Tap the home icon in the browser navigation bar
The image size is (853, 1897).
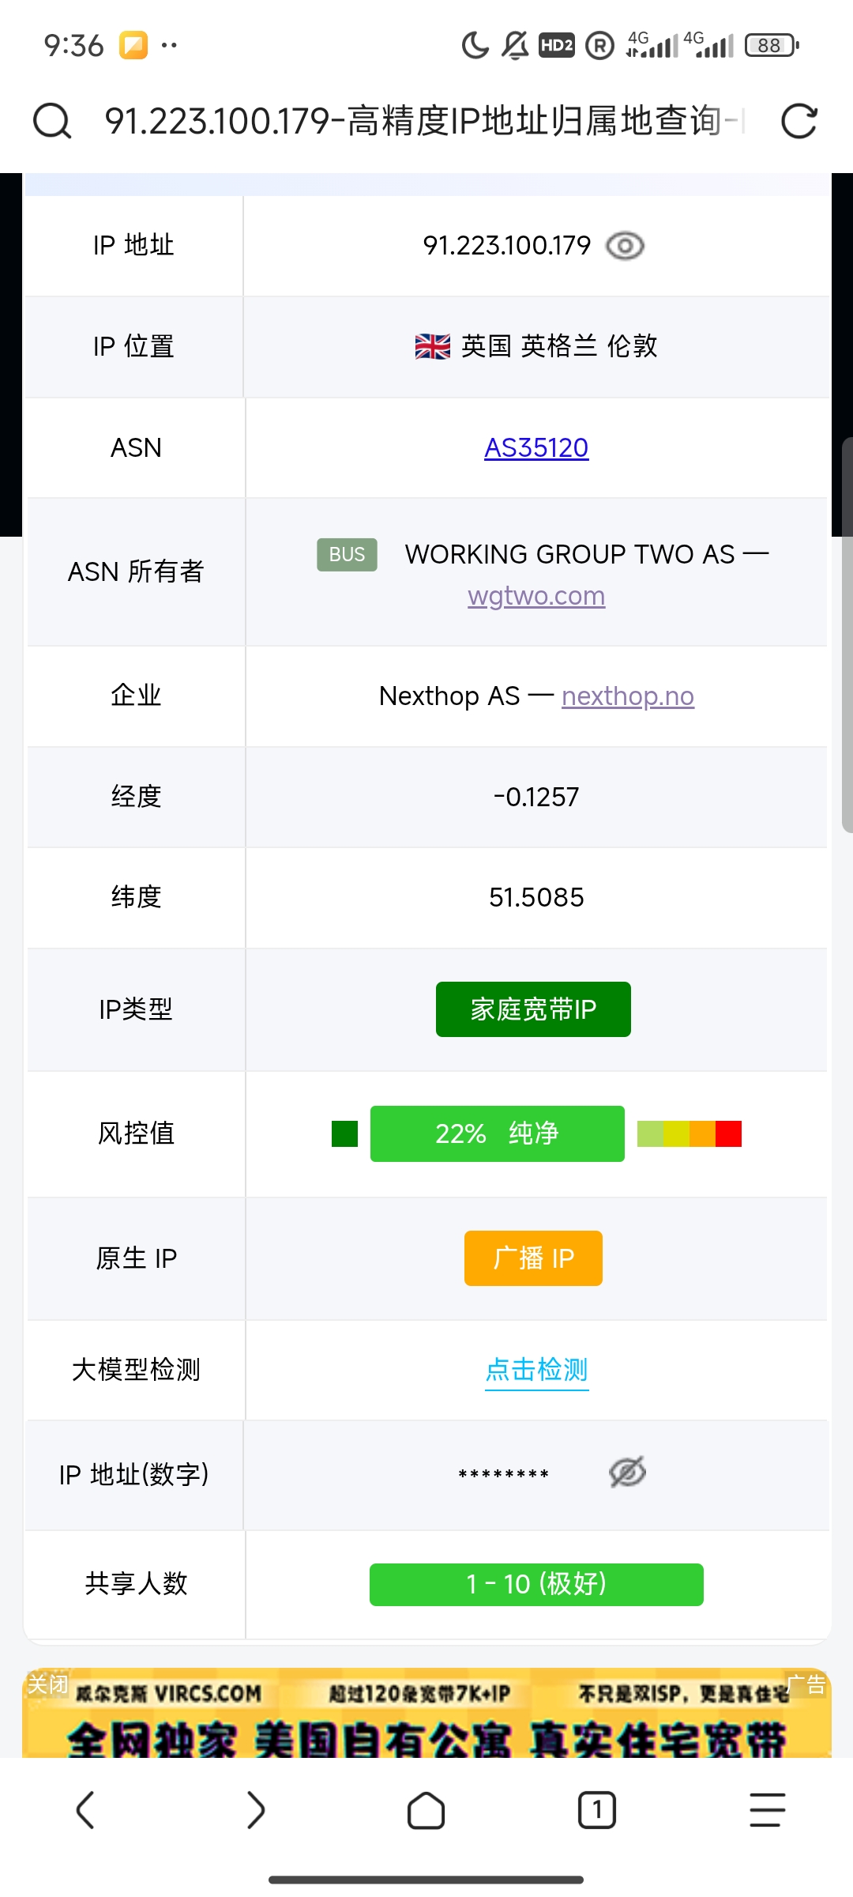426,1808
